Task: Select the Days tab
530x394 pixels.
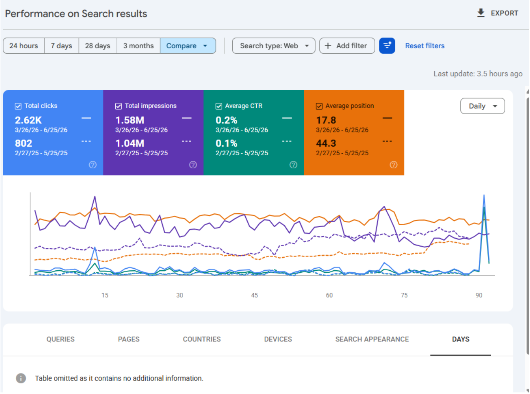Action: click(x=461, y=339)
